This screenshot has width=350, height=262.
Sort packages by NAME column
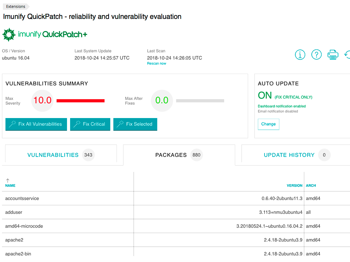point(10,186)
